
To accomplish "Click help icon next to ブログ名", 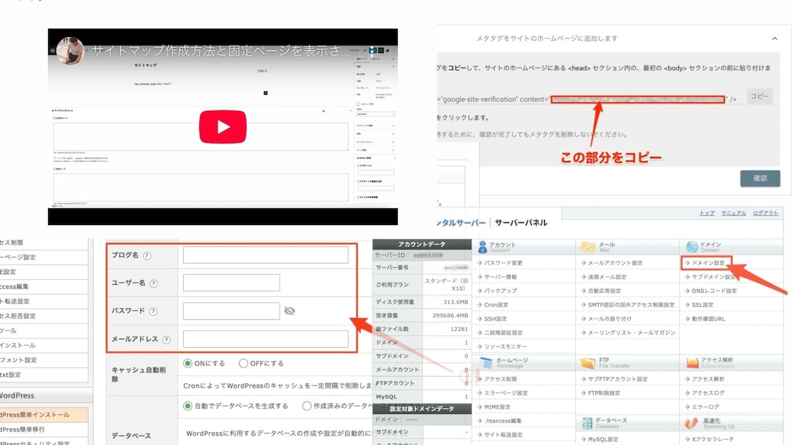I will click(147, 256).
